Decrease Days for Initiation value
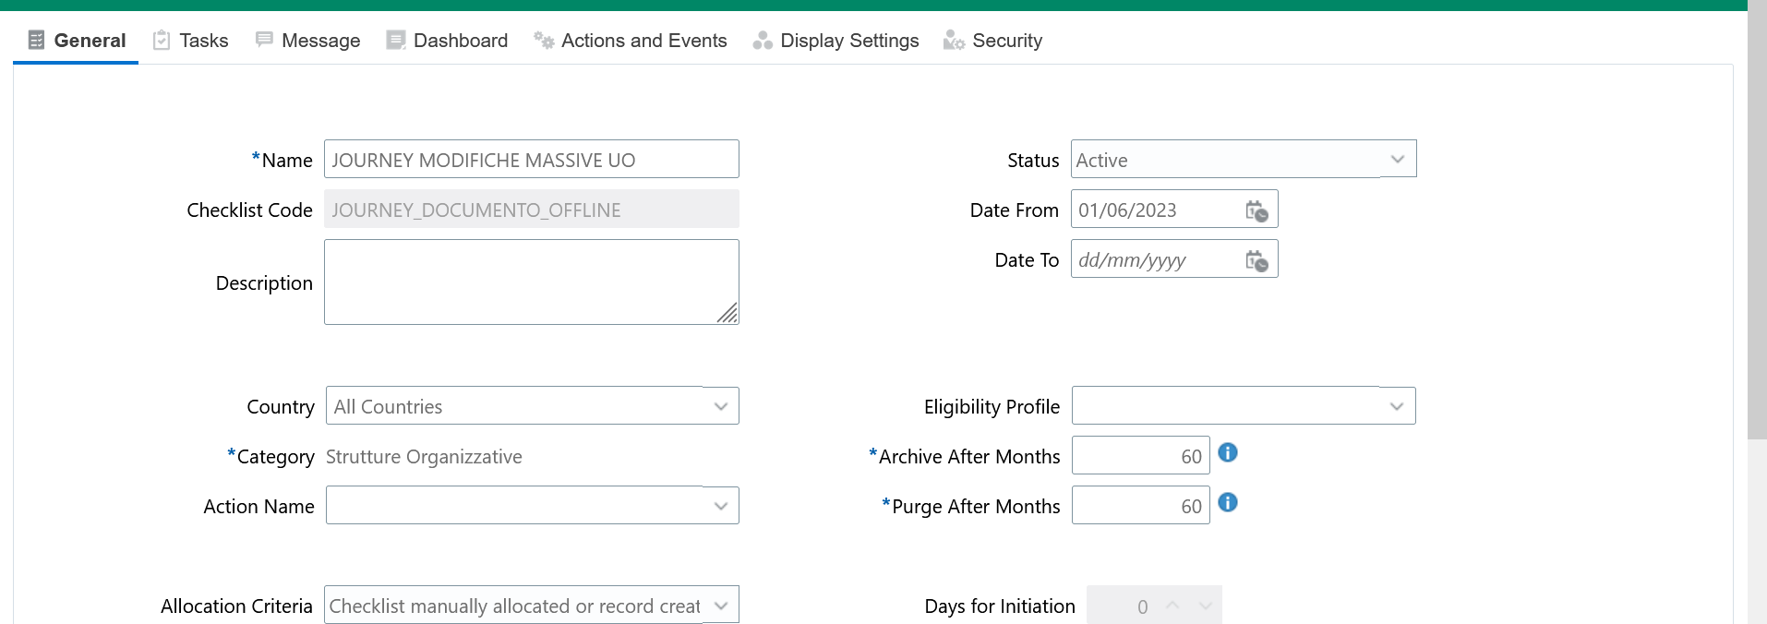Viewport: 1767px width, 624px height. [x=1205, y=606]
